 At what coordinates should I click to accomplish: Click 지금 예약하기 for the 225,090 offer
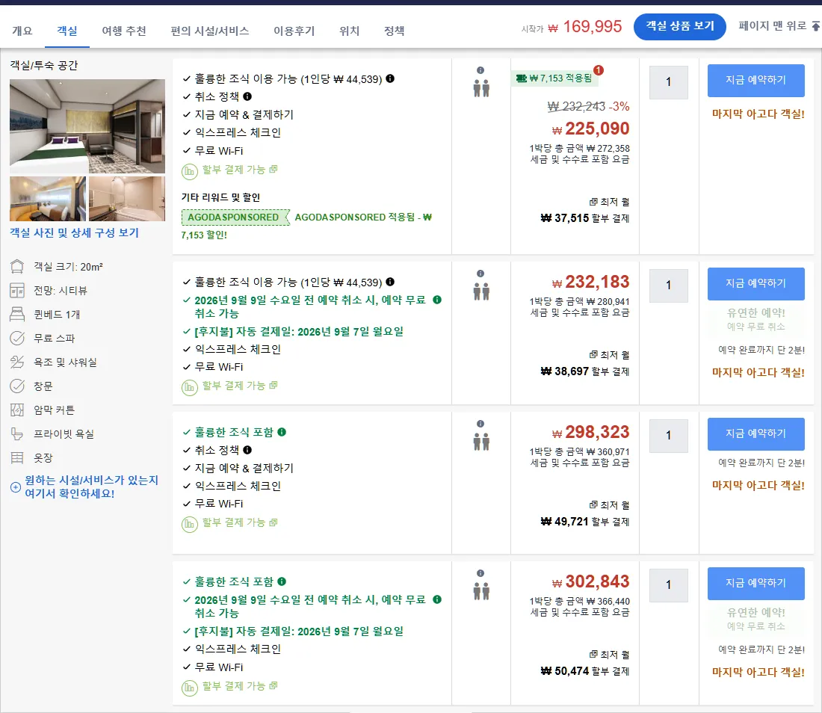tap(755, 80)
